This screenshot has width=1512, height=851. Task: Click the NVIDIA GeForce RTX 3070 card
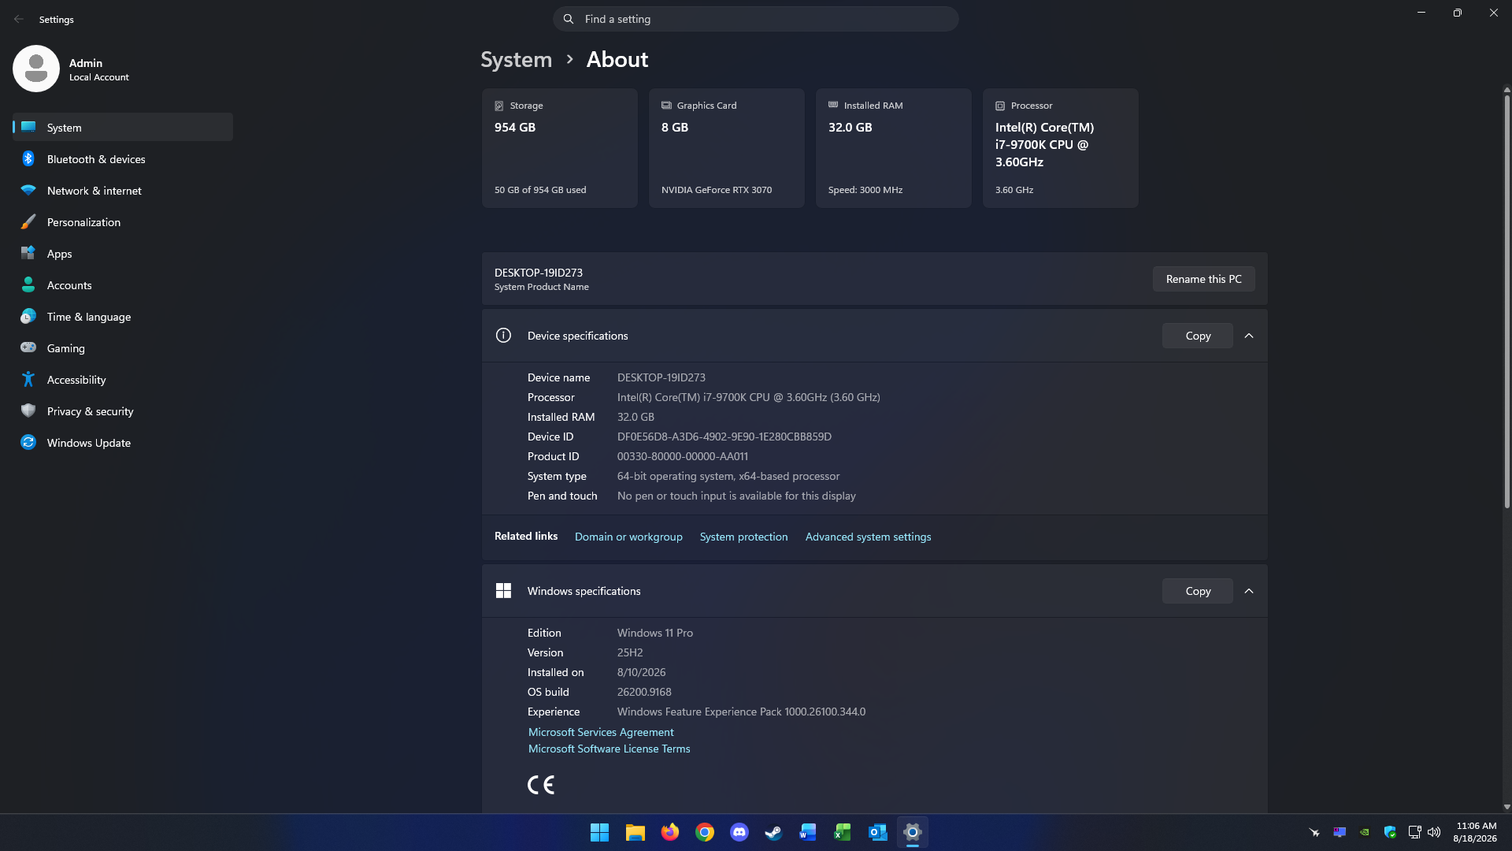[x=727, y=148]
